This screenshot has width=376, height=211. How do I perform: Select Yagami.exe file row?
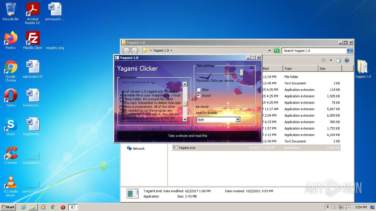(x=256, y=148)
